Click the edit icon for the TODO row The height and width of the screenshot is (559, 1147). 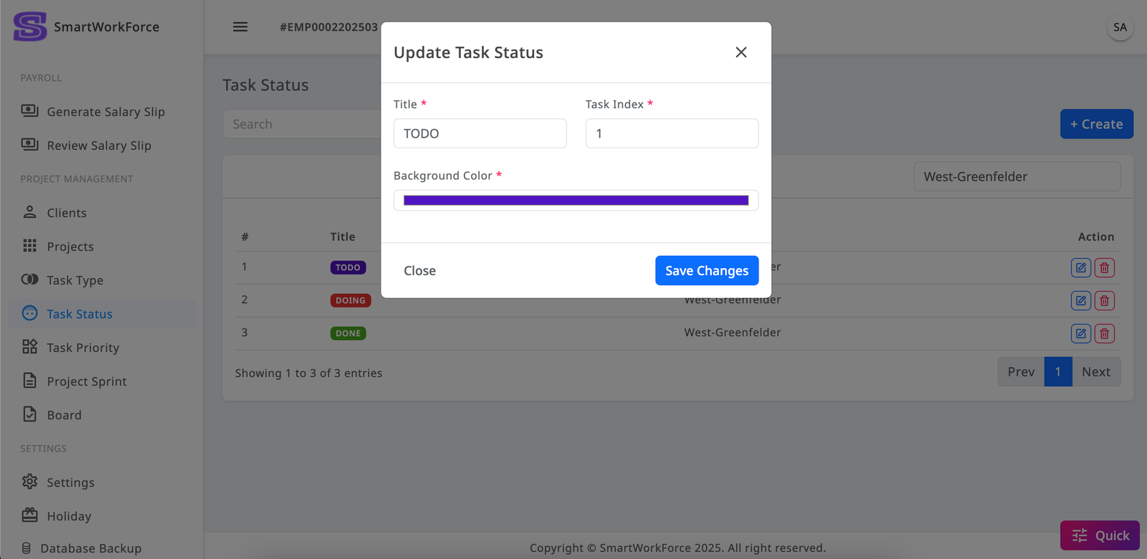1080,267
